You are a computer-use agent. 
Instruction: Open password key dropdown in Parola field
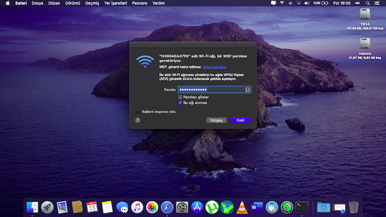point(248,89)
